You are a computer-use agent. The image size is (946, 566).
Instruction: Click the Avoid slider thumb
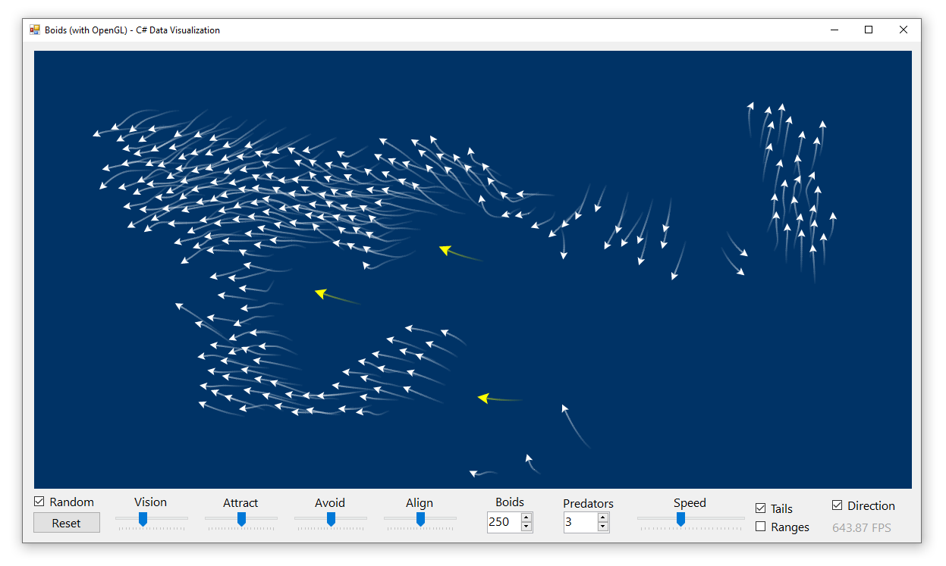(x=331, y=519)
